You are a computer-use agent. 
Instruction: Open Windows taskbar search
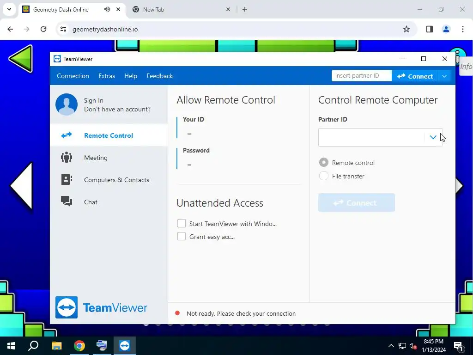33,346
